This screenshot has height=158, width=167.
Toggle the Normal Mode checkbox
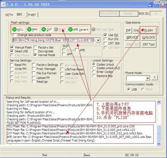click(x=35, y=55)
